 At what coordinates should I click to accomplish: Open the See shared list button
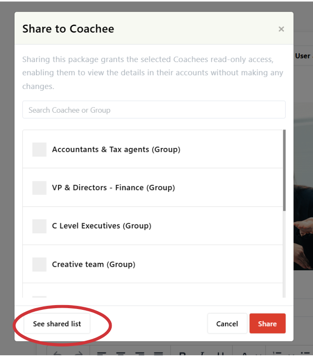57,324
